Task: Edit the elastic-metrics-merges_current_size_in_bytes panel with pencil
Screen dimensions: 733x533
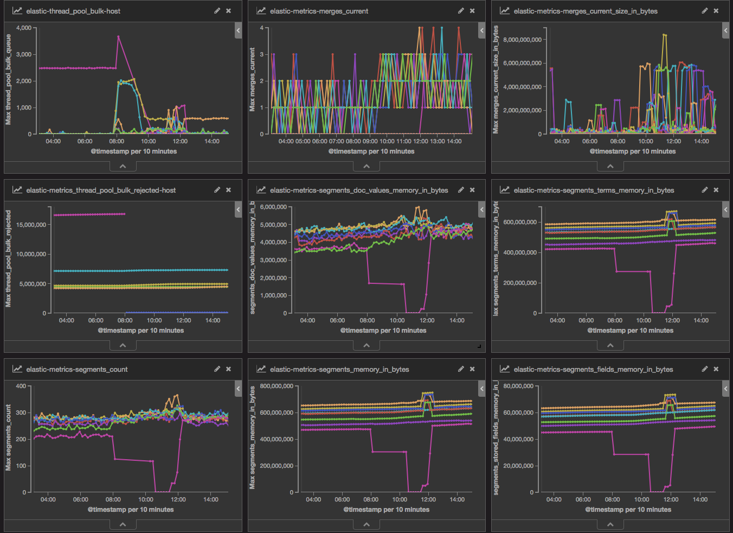Action: point(704,11)
